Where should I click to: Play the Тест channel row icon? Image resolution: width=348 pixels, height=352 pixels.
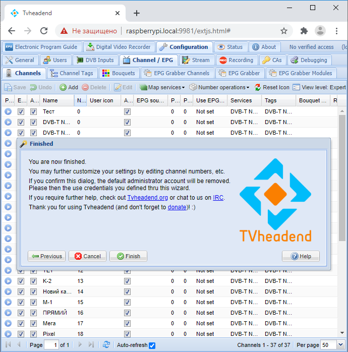click(x=8, y=111)
